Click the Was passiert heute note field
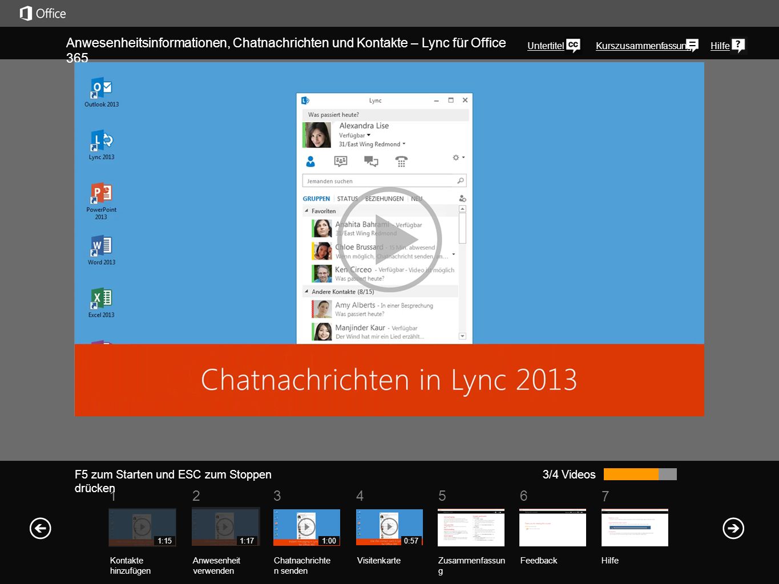The image size is (779, 584). pos(385,115)
